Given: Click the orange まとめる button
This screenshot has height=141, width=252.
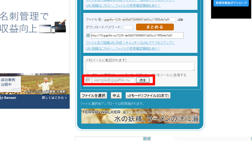Looking at the screenshot, I should [155, 27].
